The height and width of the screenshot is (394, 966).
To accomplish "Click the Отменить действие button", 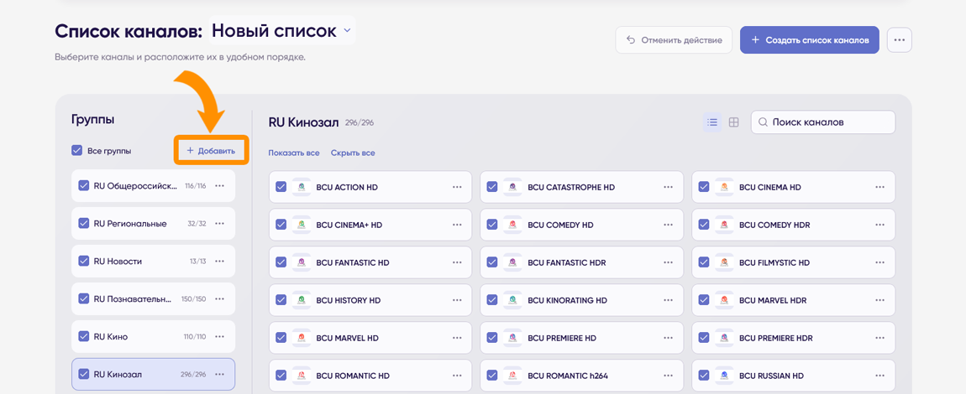I will coord(674,40).
